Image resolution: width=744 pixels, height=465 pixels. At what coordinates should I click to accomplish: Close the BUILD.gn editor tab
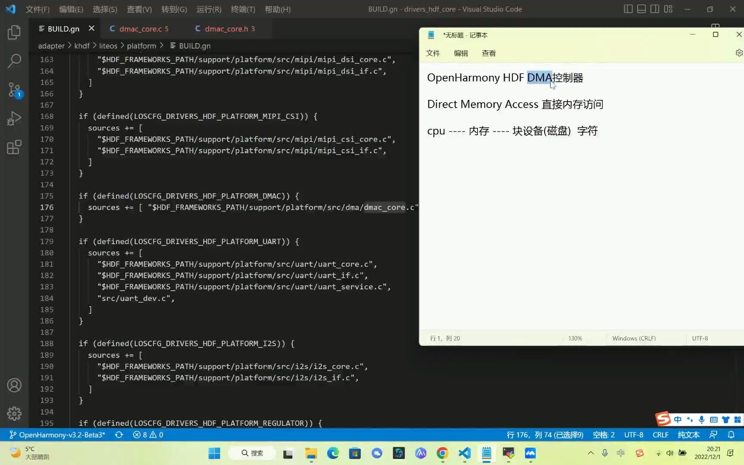click(x=91, y=28)
